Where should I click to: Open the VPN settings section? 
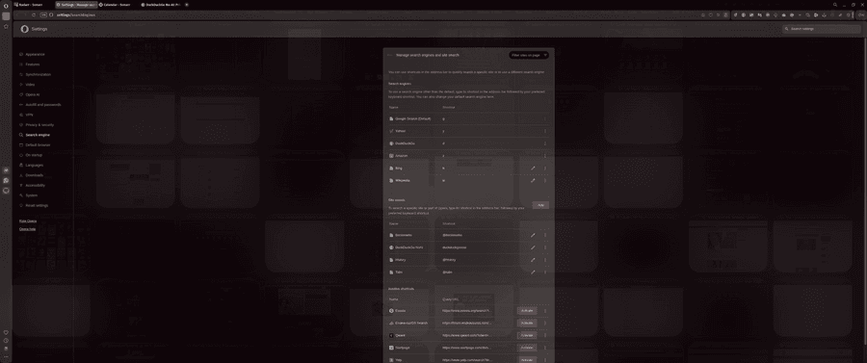point(29,115)
